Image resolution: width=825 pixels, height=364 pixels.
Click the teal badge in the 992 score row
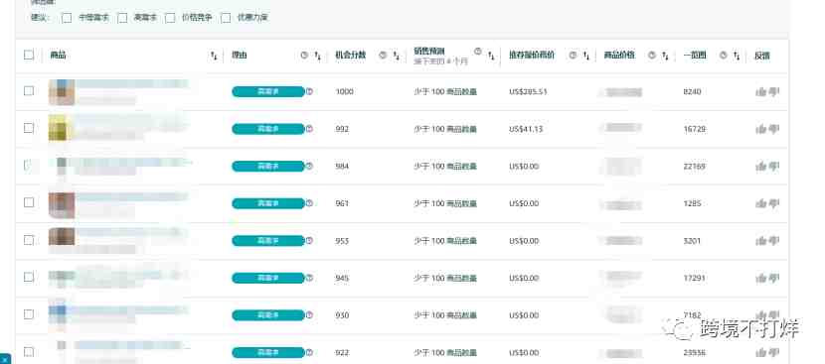pos(267,129)
